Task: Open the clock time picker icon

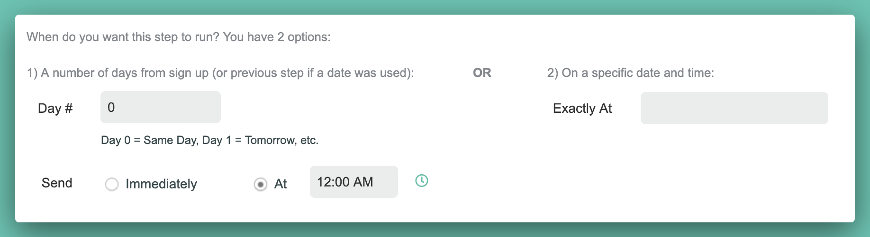Action: [422, 181]
